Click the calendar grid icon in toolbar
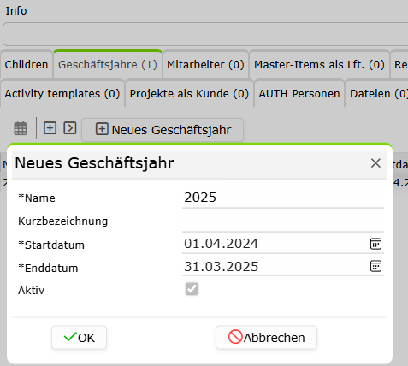Screen dimensions: 408x366 coord(21,128)
